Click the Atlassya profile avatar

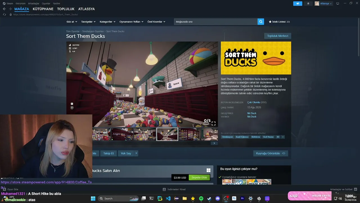317,4
